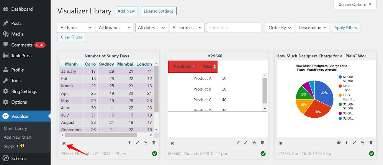Delete the Number of Sunny Days chart

(154, 143)
